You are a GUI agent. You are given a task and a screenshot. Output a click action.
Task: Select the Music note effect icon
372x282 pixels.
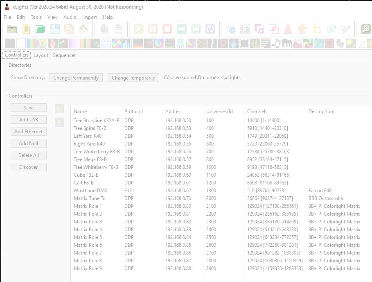coord(276,43)
